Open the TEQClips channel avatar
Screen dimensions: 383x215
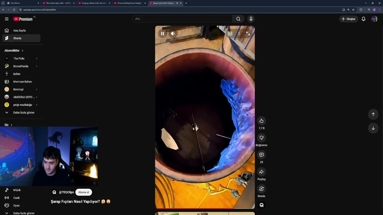pos(54,192)
